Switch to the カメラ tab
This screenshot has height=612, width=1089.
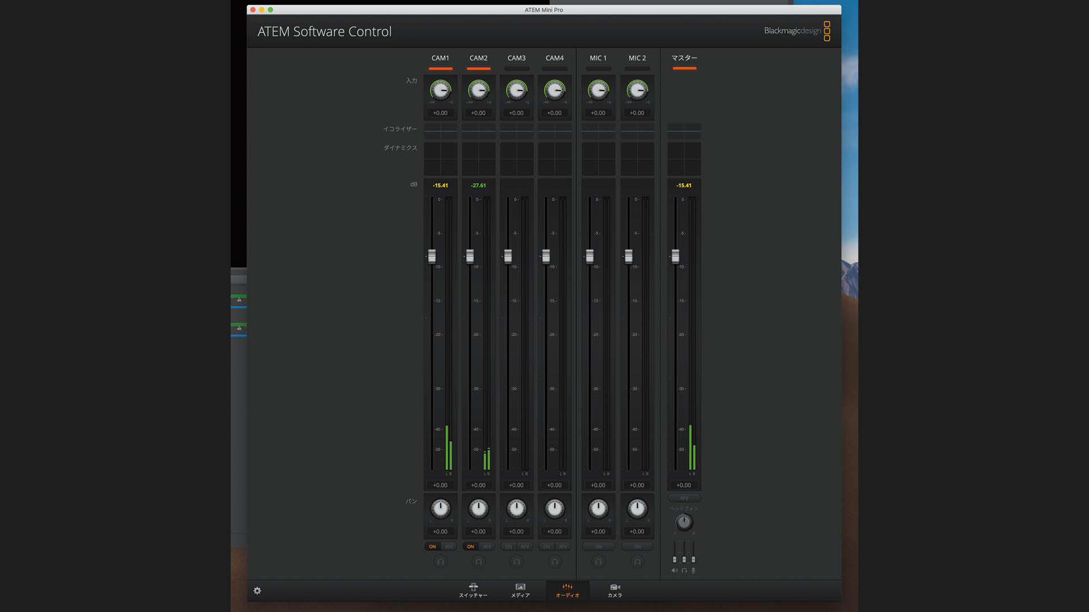click(615, 590)
